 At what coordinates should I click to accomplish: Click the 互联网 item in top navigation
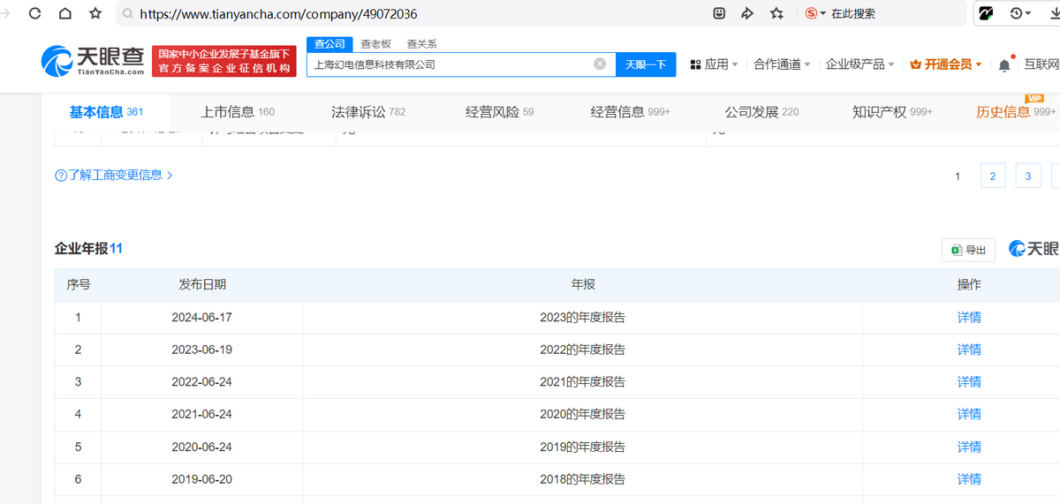click(x=1041, y=64)
